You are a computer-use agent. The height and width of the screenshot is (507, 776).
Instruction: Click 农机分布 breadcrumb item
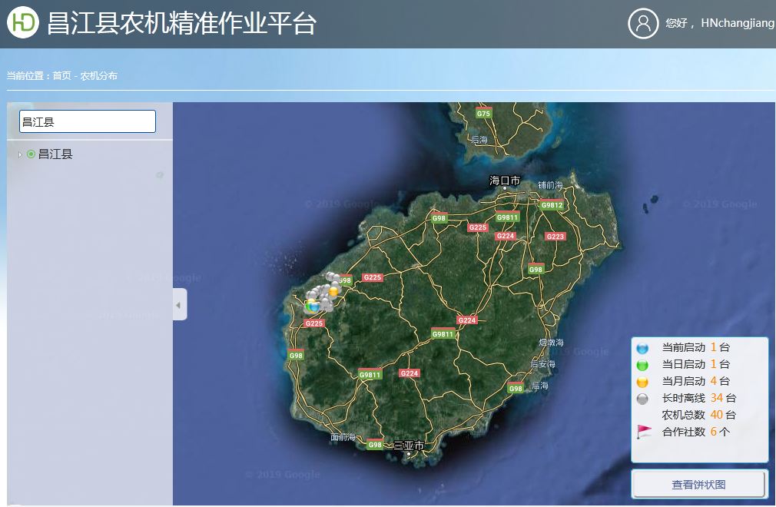(x=99, y=76)
